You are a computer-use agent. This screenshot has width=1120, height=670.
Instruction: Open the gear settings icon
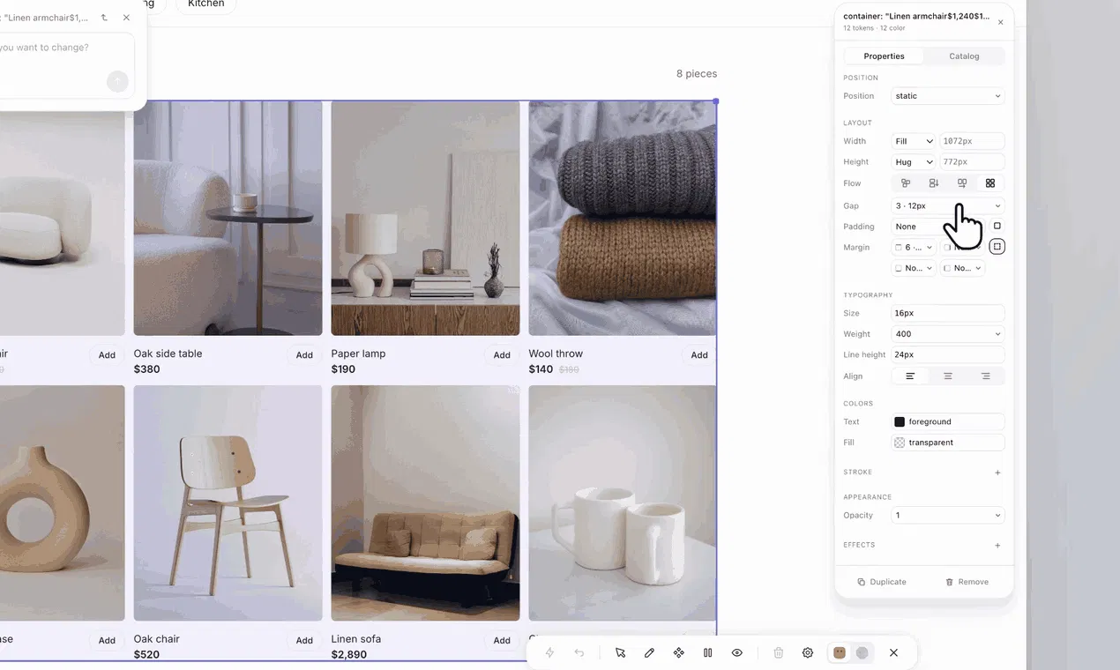(x=808, y=653)
